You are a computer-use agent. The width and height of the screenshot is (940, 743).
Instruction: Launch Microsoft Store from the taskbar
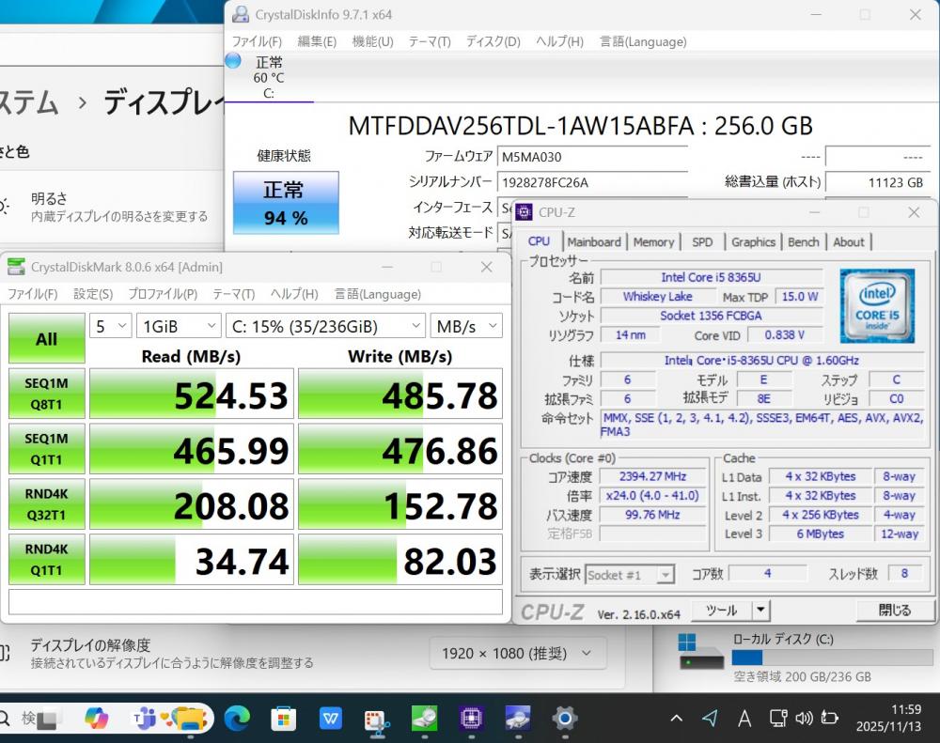tap(283, 719)
